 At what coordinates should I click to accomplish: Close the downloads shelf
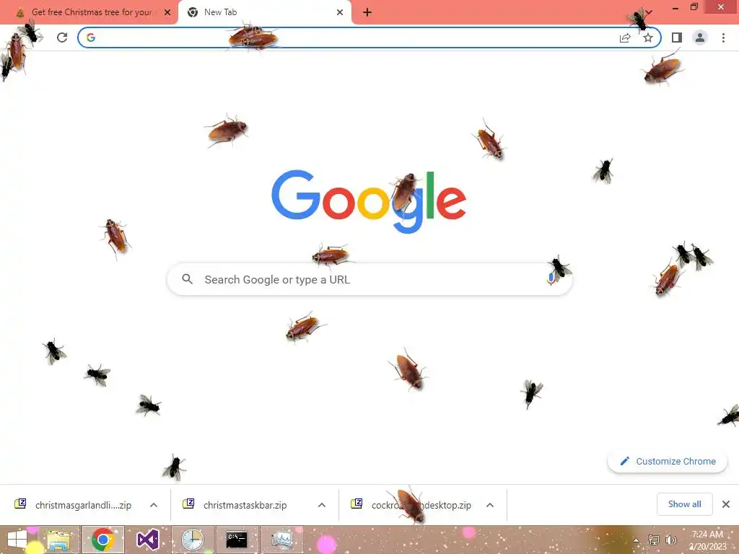pos(726,504)
